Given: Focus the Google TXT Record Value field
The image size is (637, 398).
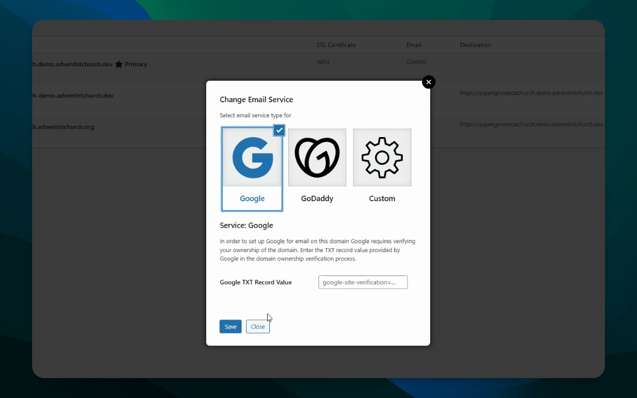Looking at the screenshot, I should [x=363, y=282].
